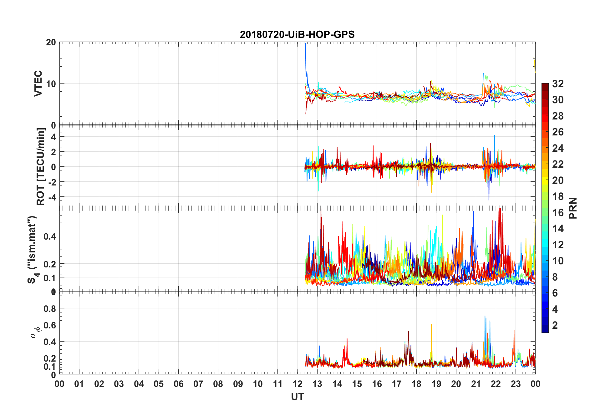
Task: Click the sigma-phi y-axis label
Action: pos(35,332)
